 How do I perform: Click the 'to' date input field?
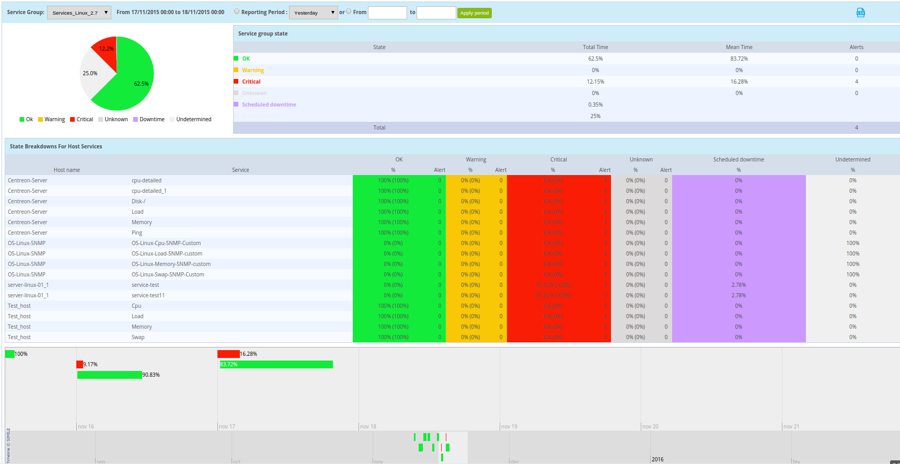click(436, 13)
